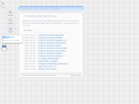This screenshot has width=139, height=104.
Task: Open post TOKYO_Q4::DAY2-ONSEN
Action: point(50,53)
